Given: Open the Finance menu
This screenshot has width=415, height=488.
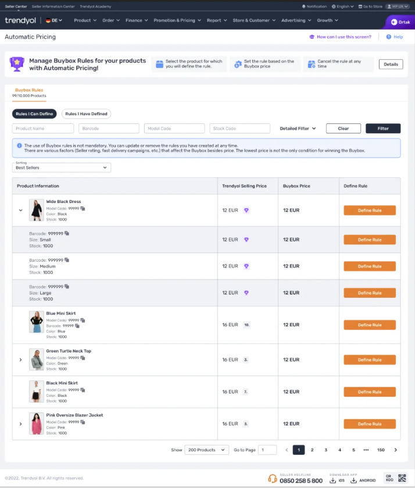Looking at the screenshot, I should 137,20.
